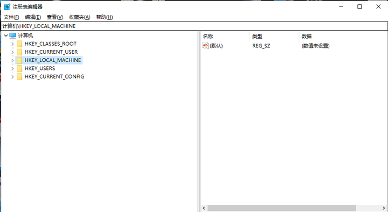Select the HKEY_CLASSES_ROOT label
The image size is (388, 212).
coord(51,44)
